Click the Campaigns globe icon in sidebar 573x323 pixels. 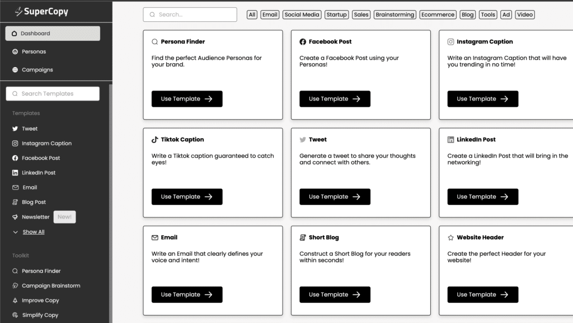coord(15,70)
